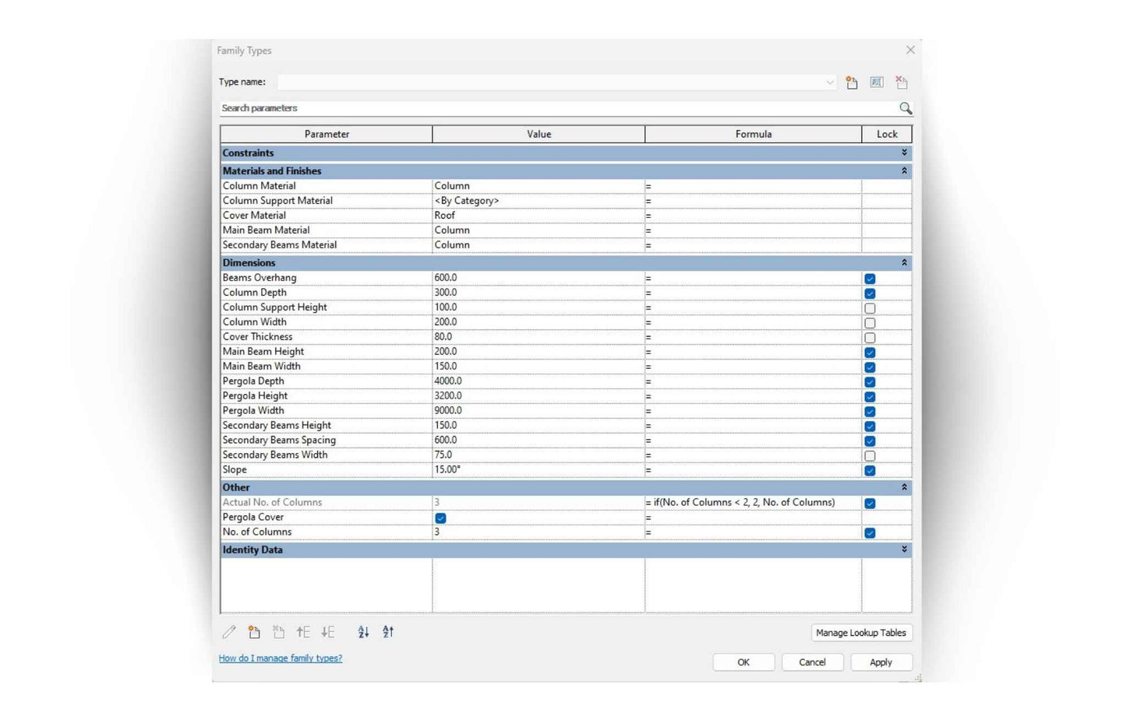Click the Apply button
The width and height of the screenshot is (1126, 727).
pos(881,662)
